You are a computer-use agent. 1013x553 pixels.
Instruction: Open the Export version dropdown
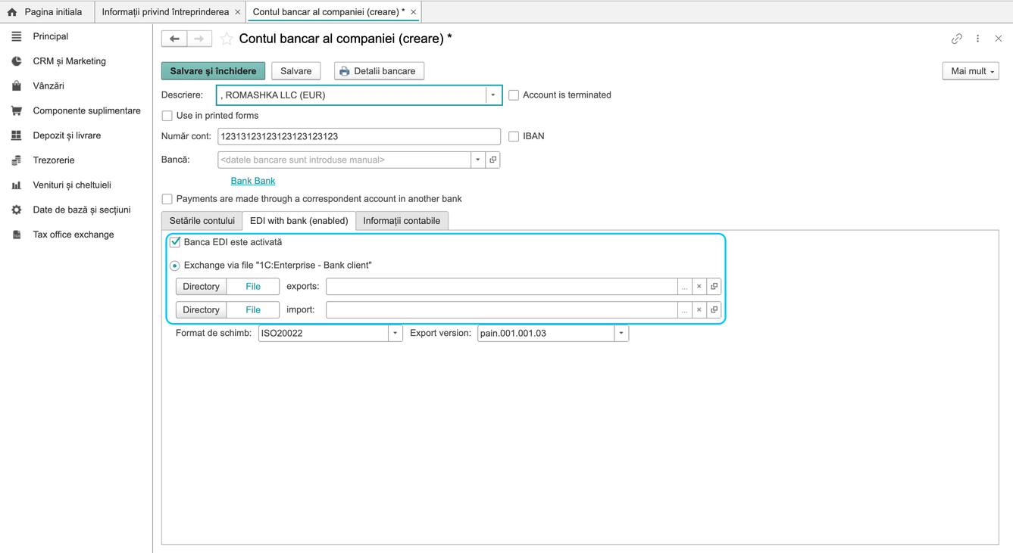621,333
